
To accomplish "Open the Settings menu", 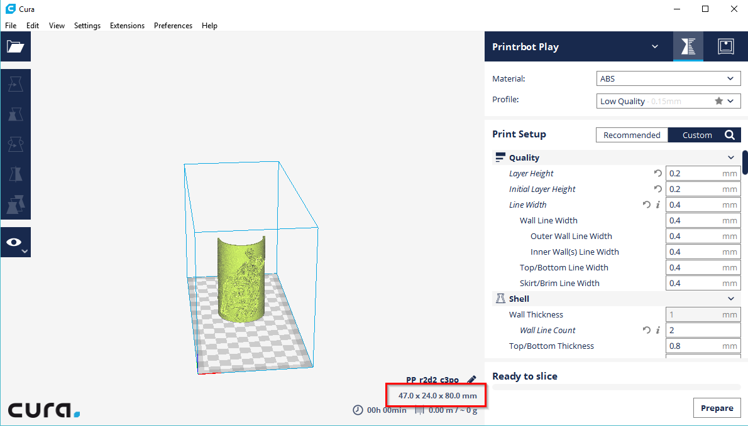I will click(x=87, y=26).
